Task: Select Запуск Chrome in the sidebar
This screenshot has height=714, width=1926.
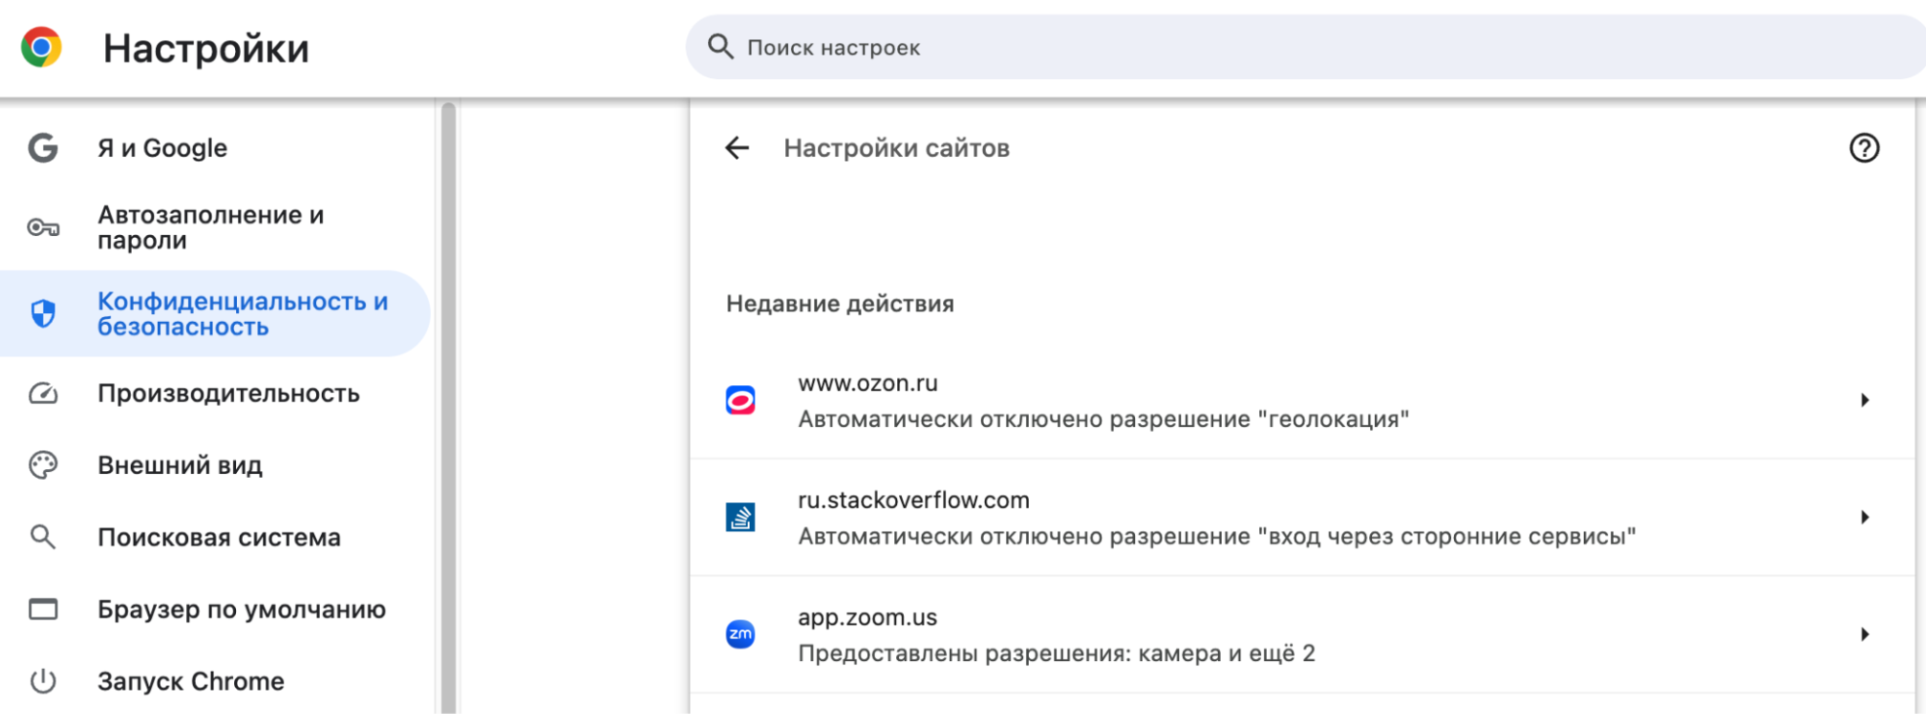Action: (191, 681)
